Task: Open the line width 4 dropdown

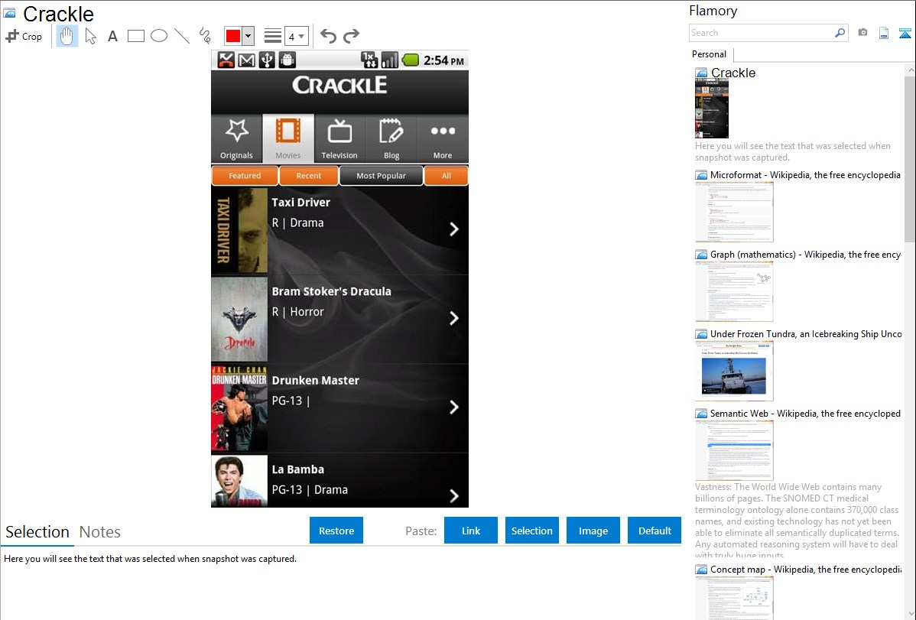Action: (x=297, y=36)
